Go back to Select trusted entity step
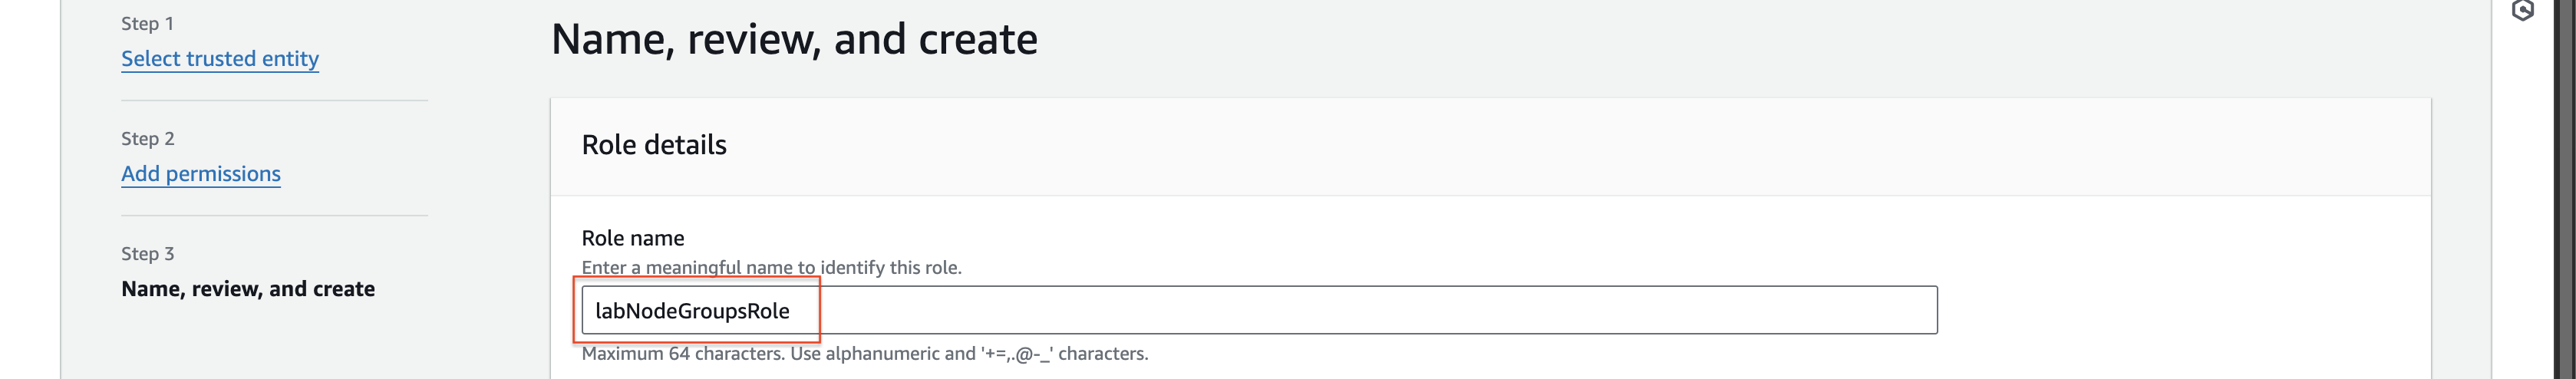The image size is (2576, 379). coord(220,58)
